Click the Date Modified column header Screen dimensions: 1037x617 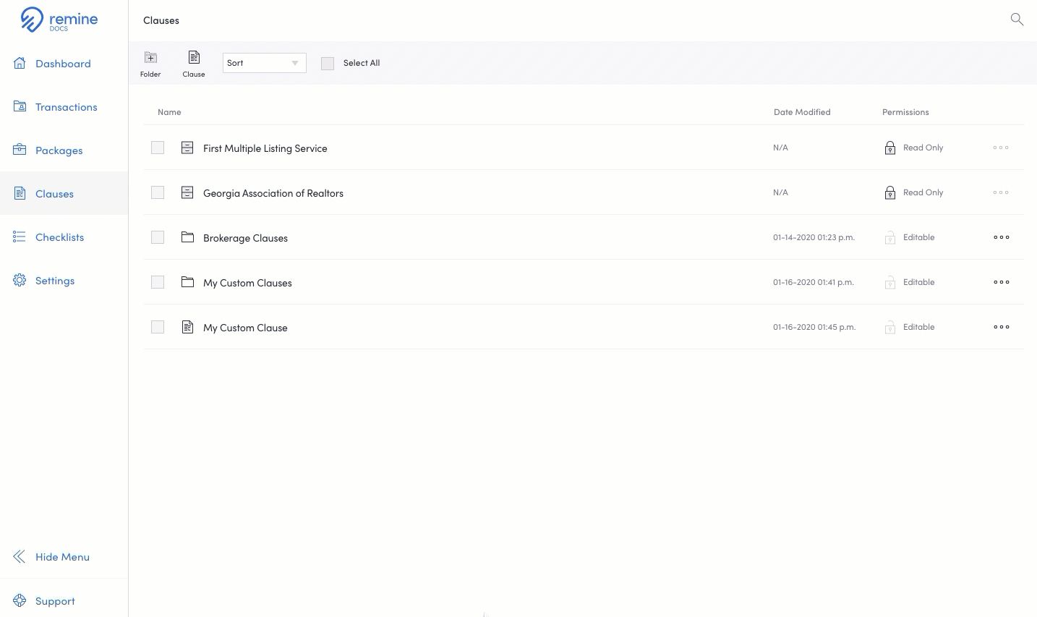[x=802, y=112]
